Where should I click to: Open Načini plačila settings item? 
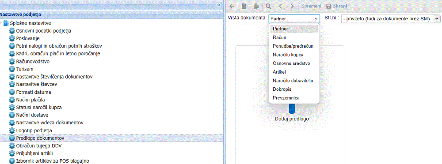tap(30, 100)
